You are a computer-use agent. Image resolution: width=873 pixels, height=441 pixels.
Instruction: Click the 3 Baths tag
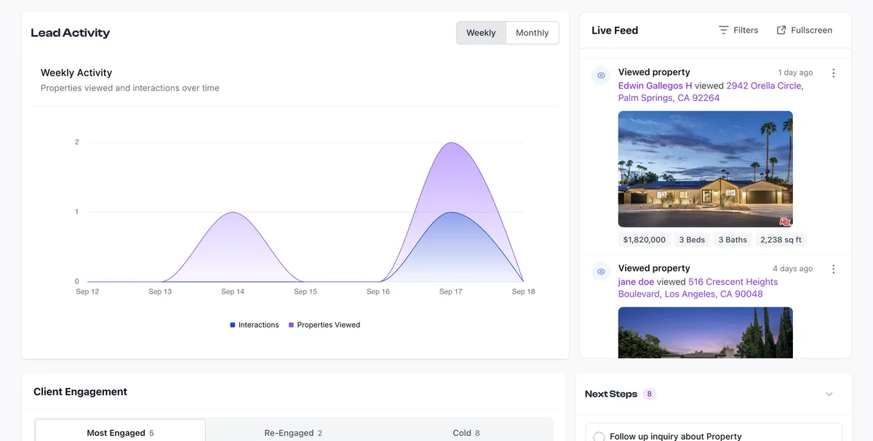tap(733, 240)
